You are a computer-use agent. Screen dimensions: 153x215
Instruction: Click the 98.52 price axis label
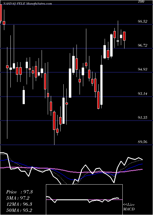[x=143, y=21]
